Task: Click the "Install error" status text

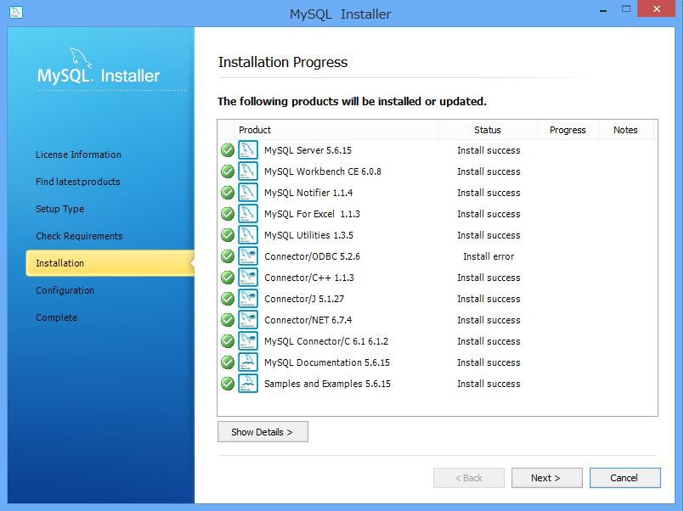Action: click(x=489, y=256)
